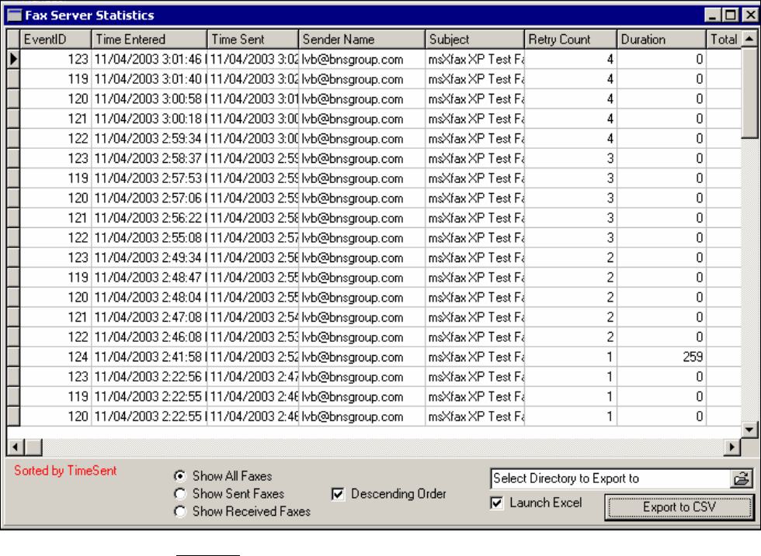Click Duration cell in row entered 3:00:18
761x556 pixels.
pos(662,119)
